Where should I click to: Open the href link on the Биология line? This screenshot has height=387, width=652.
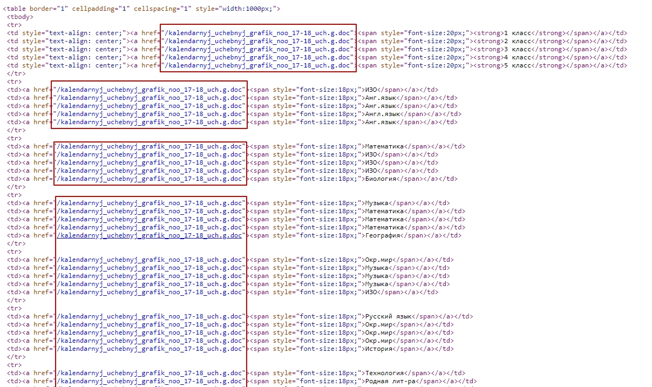point(150,179)
